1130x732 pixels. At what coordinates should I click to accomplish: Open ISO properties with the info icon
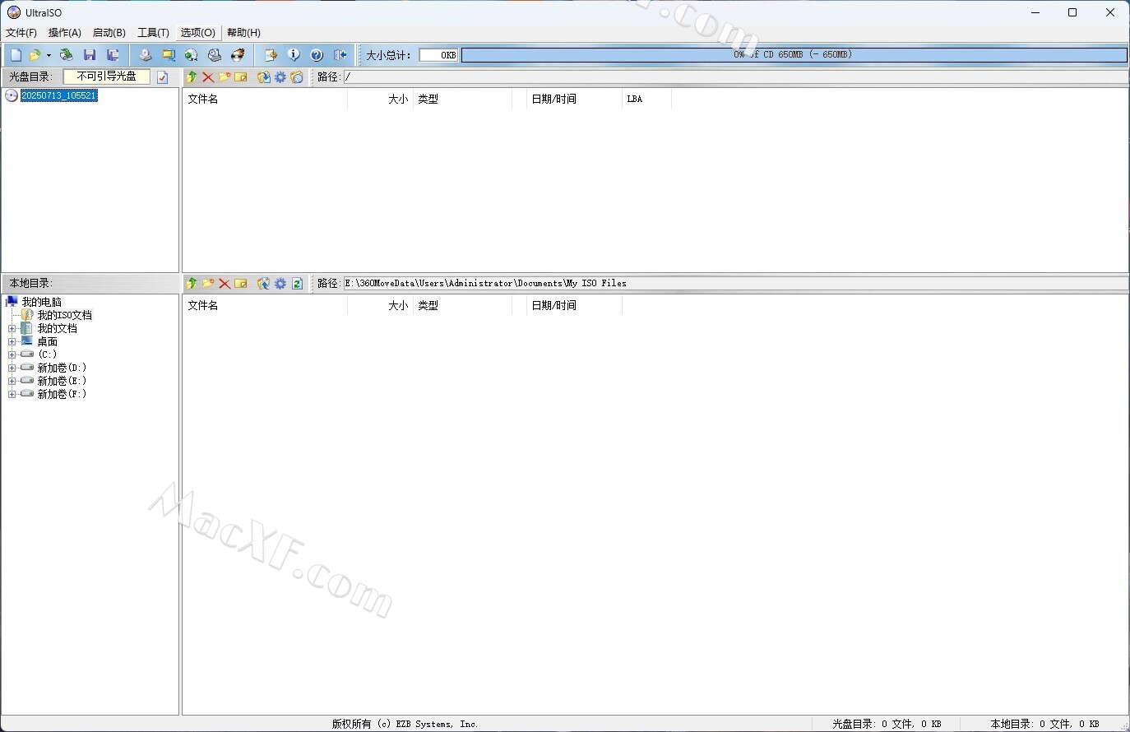[x=294, y=55]
